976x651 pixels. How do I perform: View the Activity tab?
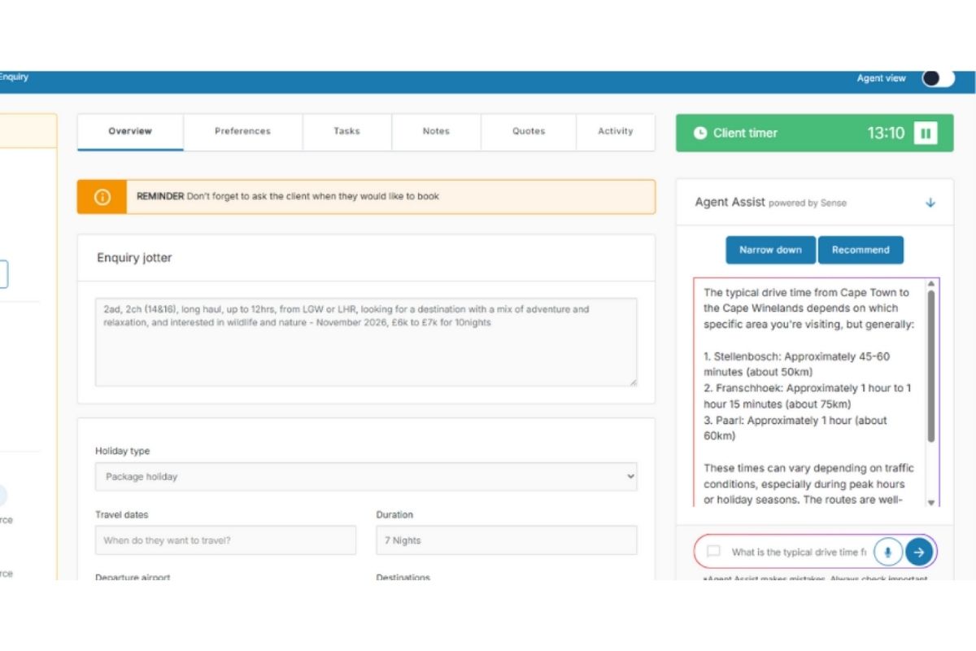click(x=615, y=131)
